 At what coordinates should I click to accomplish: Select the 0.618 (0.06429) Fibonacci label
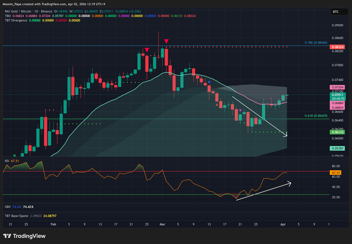point(316,116)
